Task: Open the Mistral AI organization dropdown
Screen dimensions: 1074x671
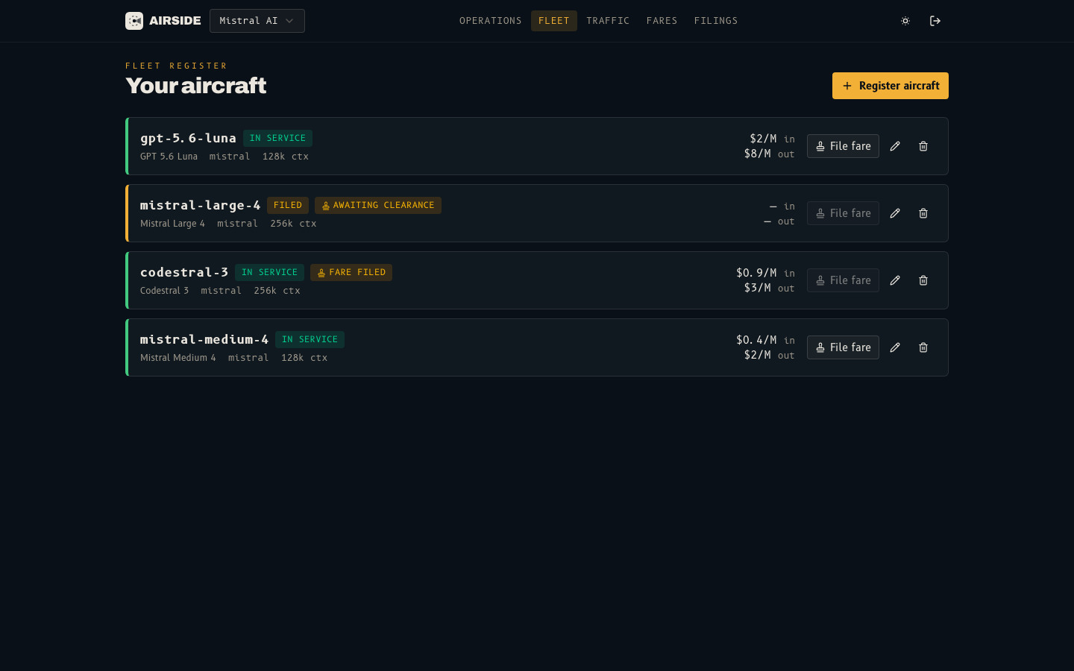Action: (x=257, y=21)
